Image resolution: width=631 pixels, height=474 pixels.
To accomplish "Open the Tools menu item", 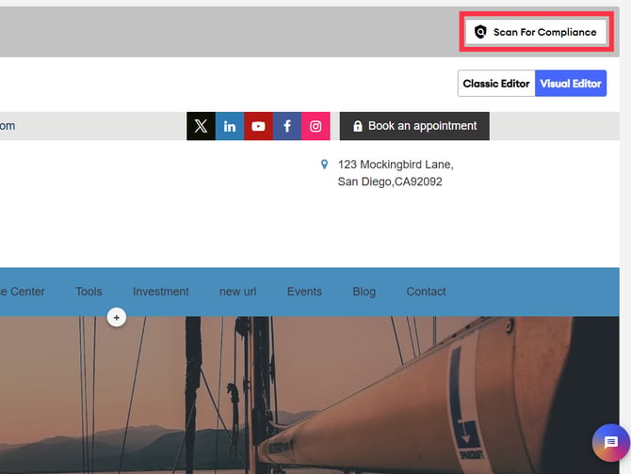I will pos(89,292).
